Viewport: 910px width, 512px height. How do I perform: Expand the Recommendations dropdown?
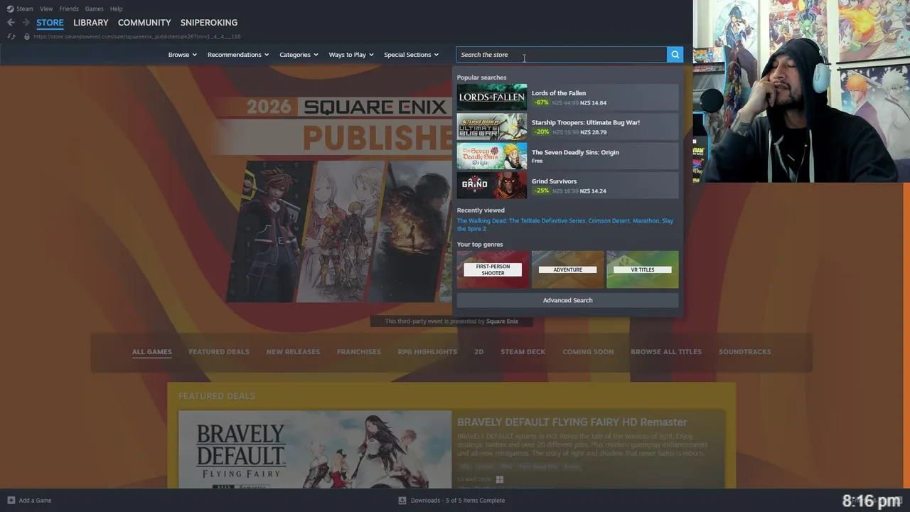238,55
